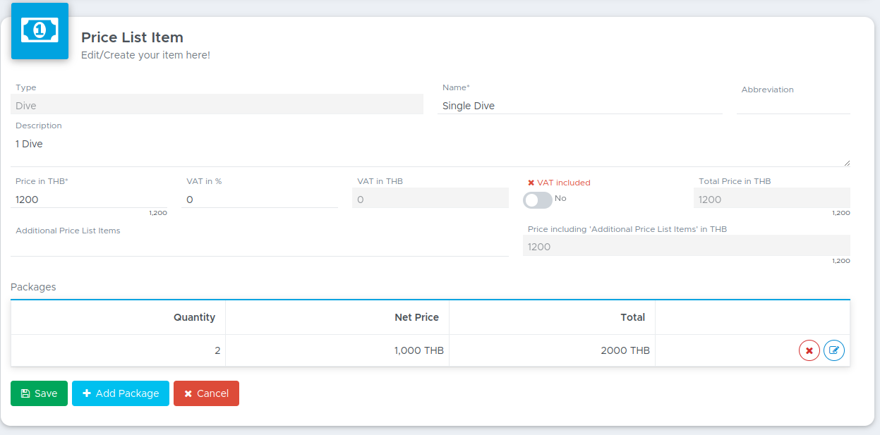
Task: Add a new package
Action: pos(121,393)
